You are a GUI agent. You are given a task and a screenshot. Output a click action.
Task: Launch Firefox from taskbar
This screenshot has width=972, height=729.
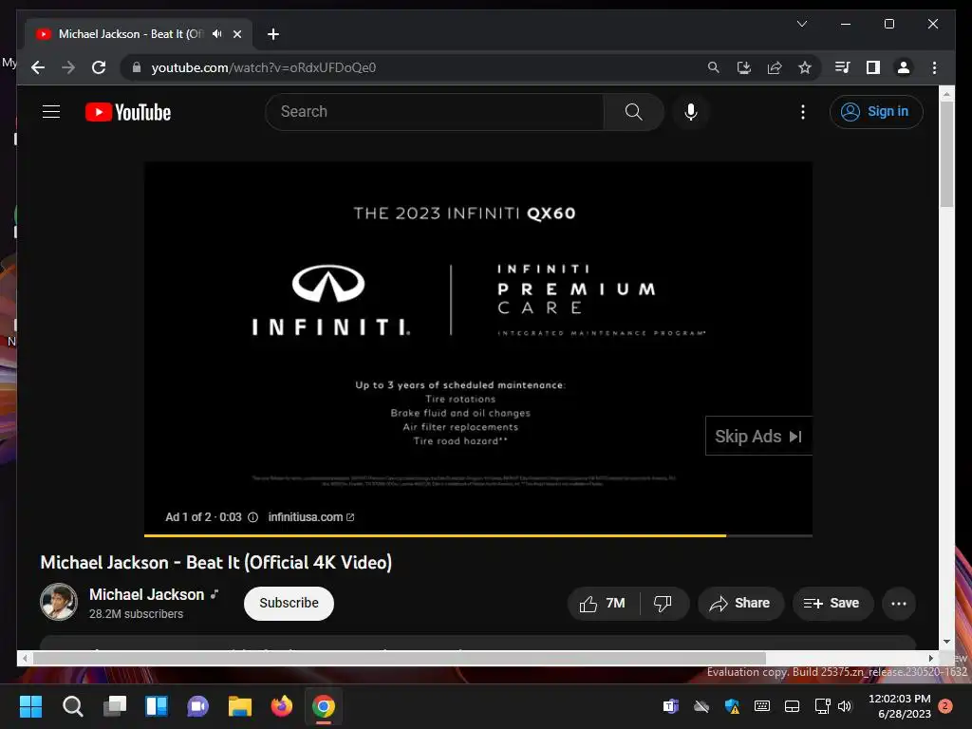281,706
